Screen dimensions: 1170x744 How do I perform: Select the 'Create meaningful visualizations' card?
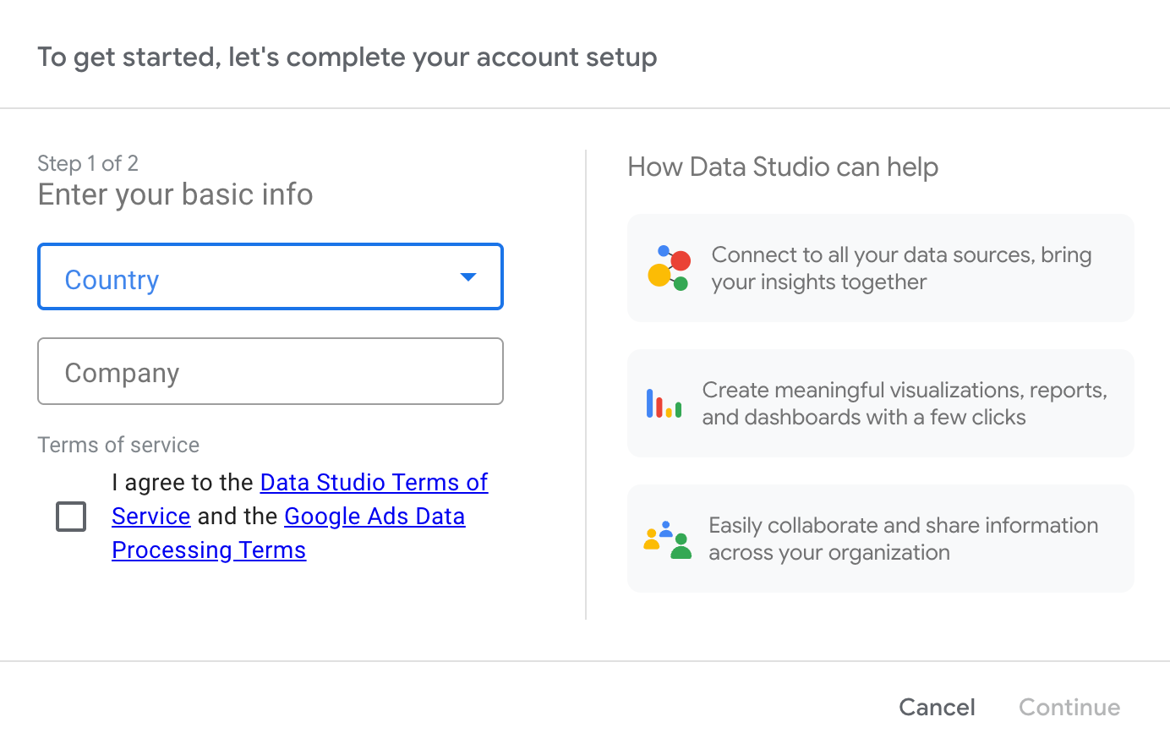click(881, 403)
